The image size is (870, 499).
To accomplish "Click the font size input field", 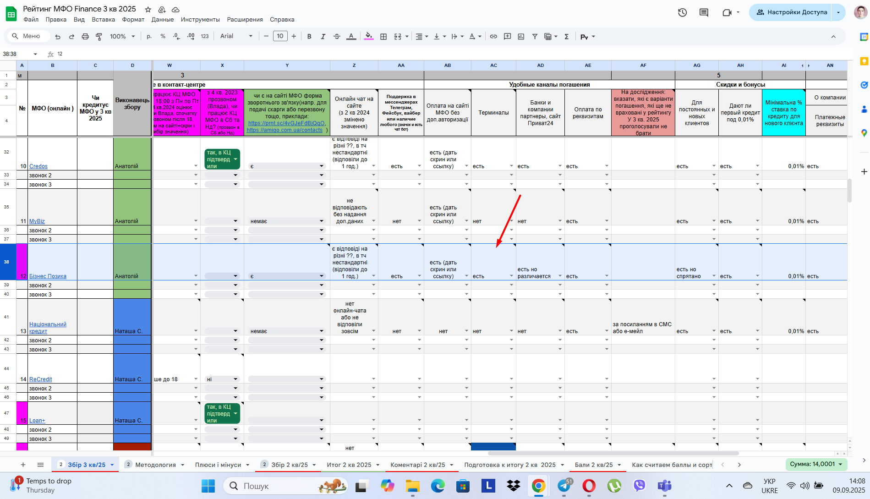I will (280, 36).
